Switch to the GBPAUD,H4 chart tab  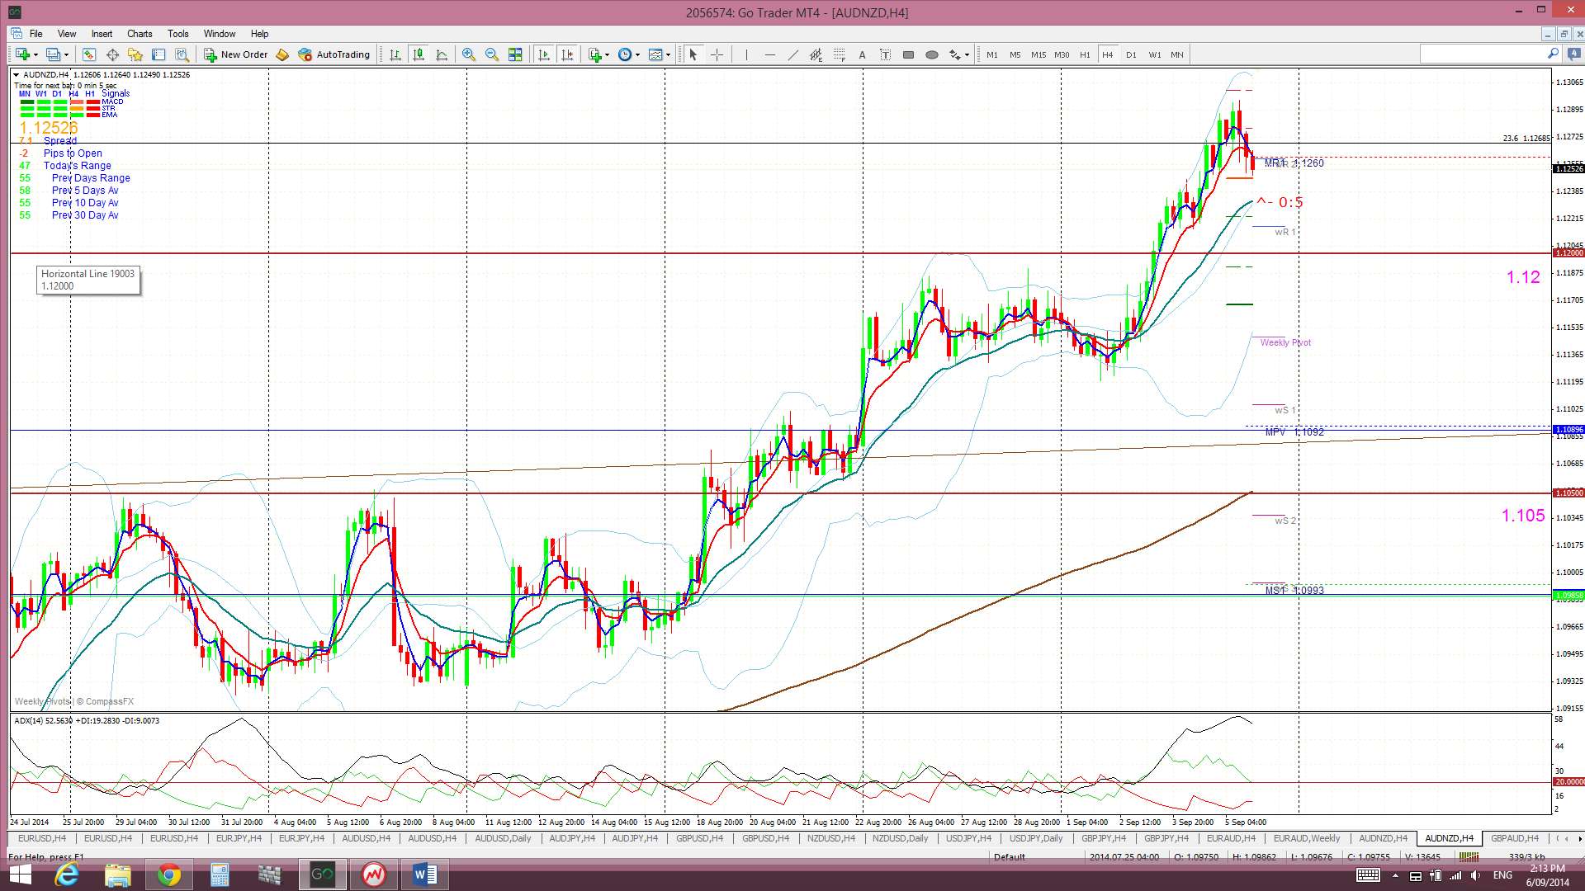coord(1515,838)
